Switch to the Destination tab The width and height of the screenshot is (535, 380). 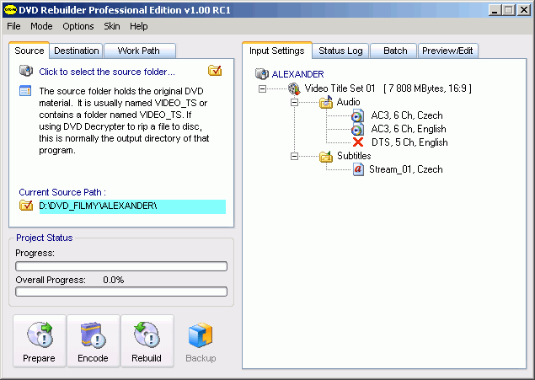click(77, 51)
